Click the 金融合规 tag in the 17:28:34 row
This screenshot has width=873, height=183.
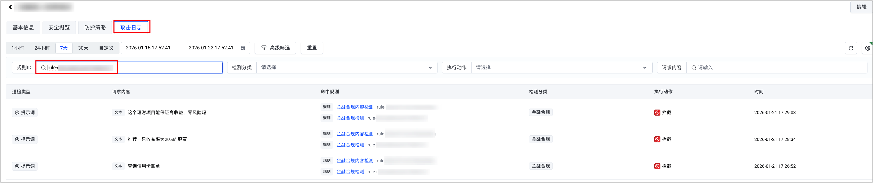tap(541, 139)
